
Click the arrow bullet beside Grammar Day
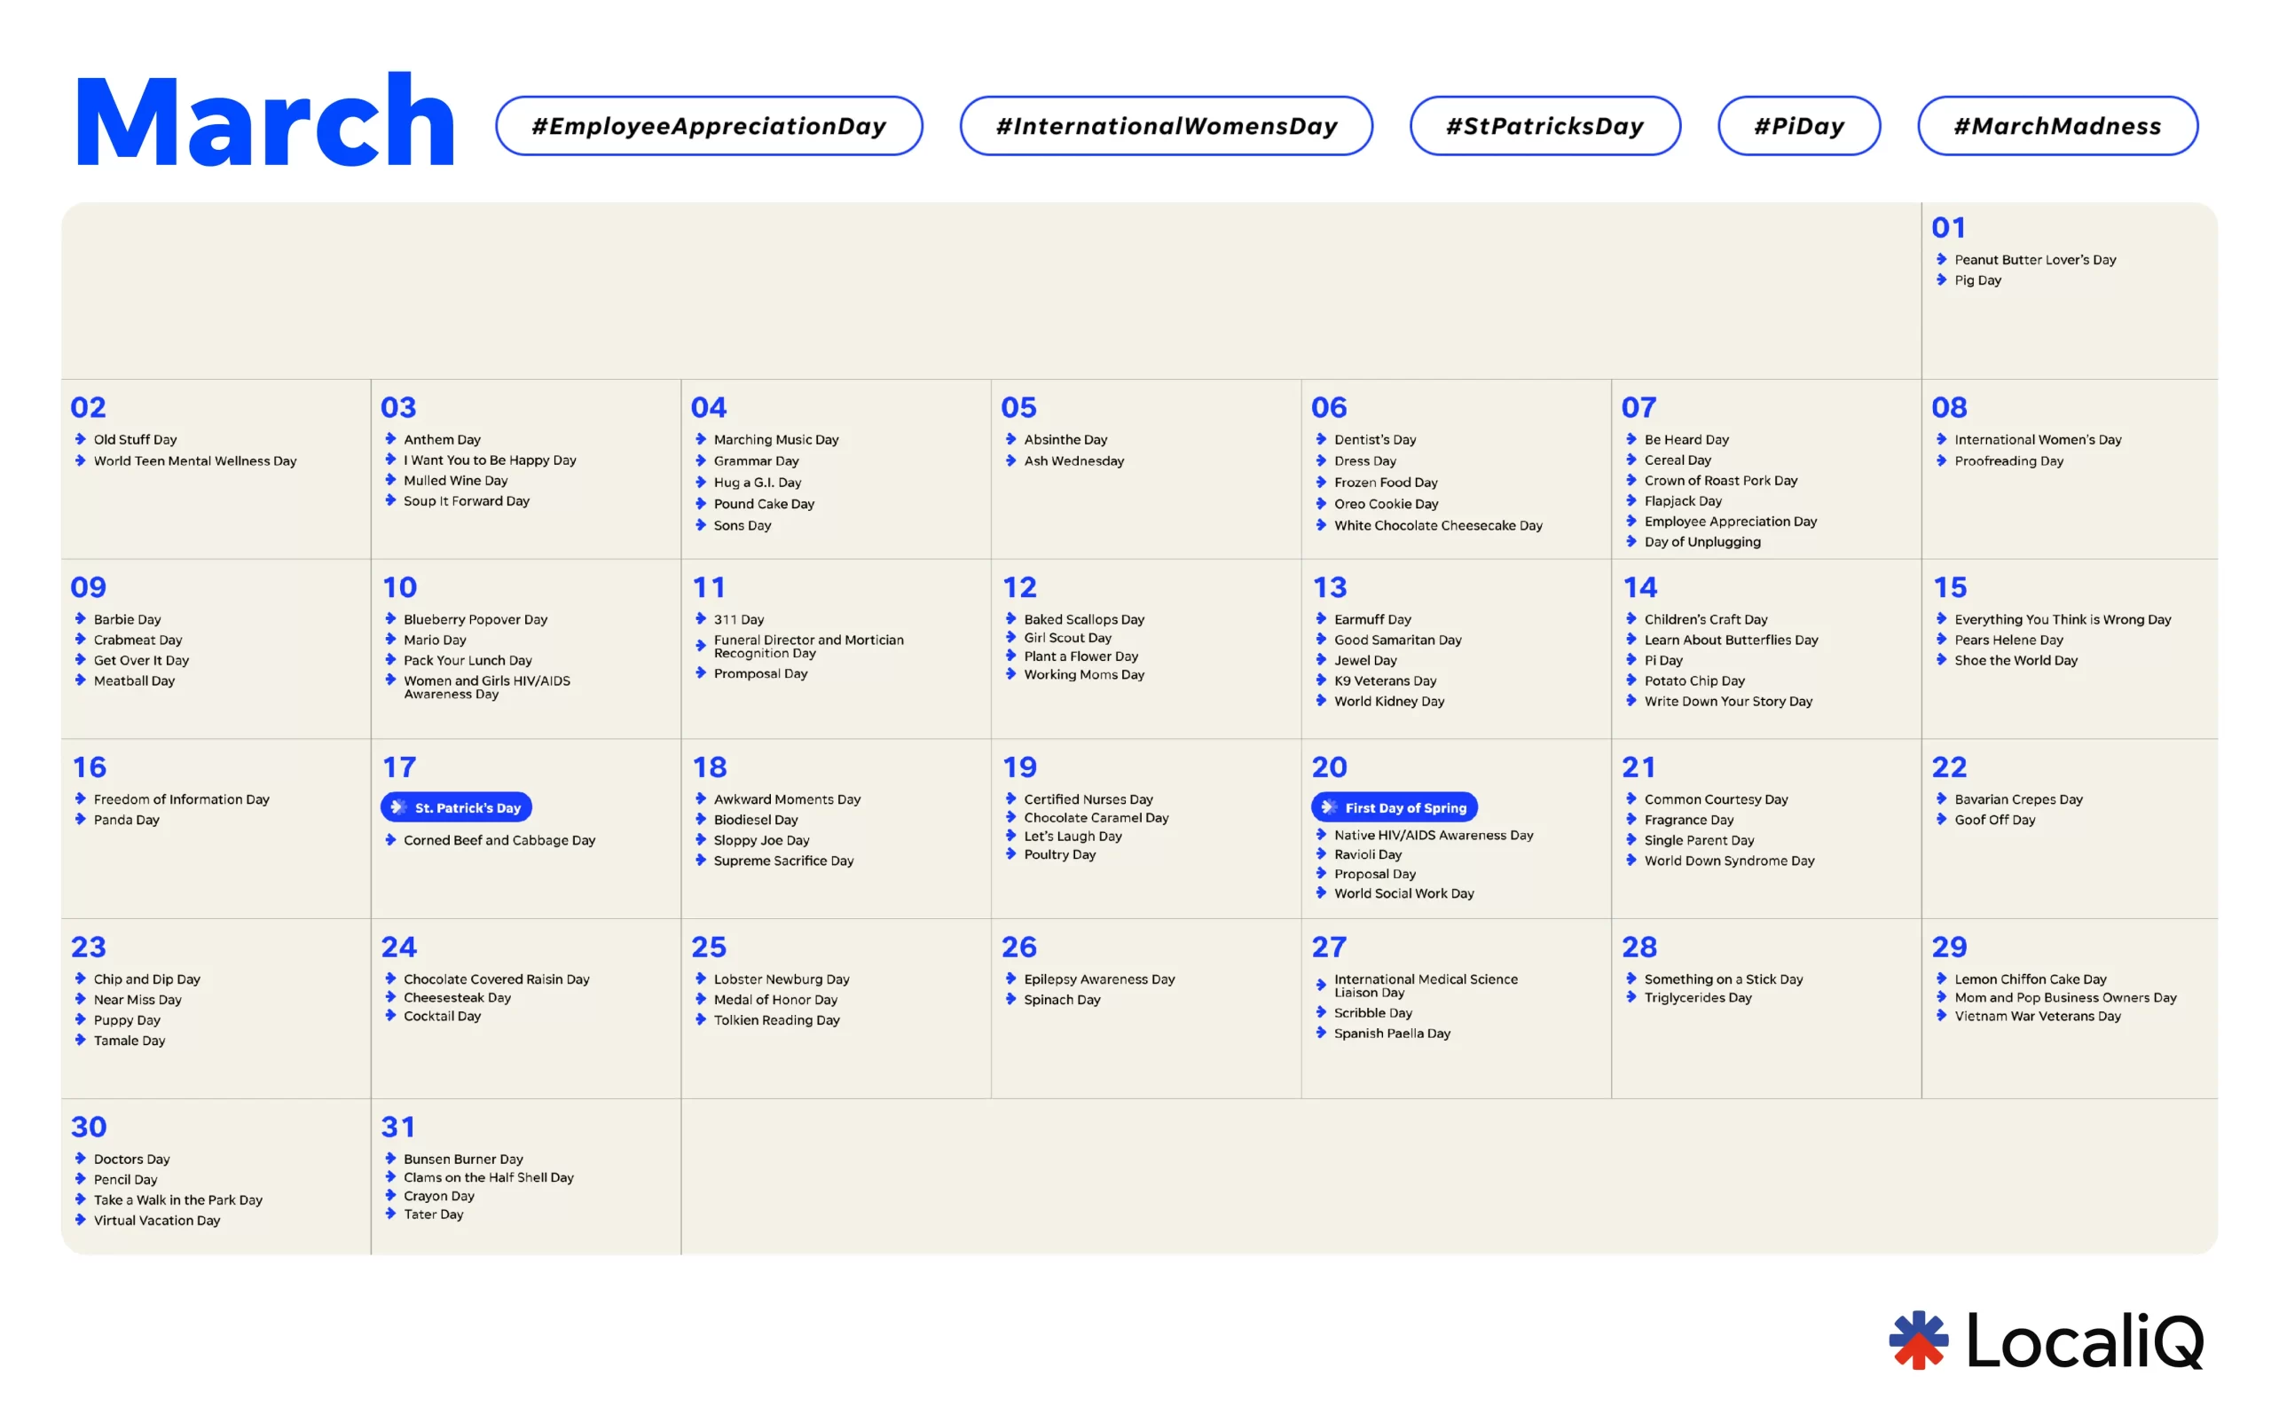700,460
